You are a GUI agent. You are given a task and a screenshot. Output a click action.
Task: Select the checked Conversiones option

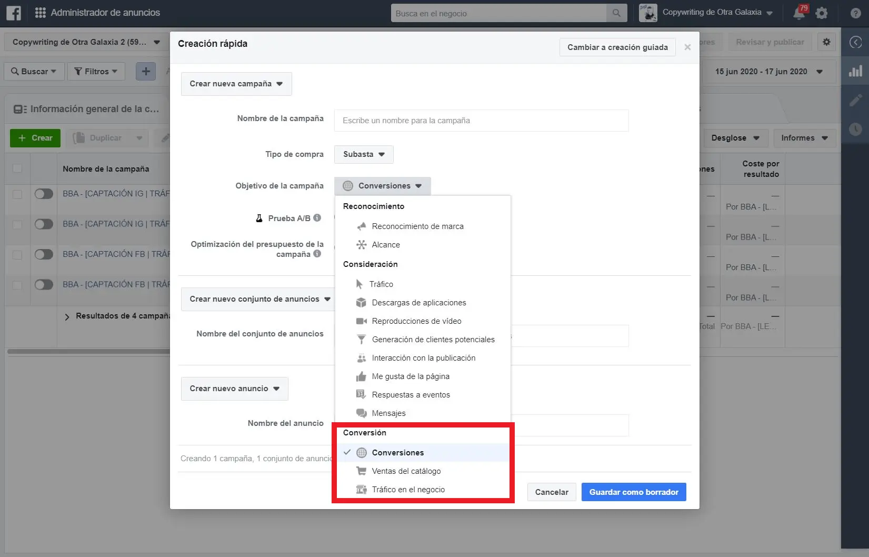(x=423, y=453)
